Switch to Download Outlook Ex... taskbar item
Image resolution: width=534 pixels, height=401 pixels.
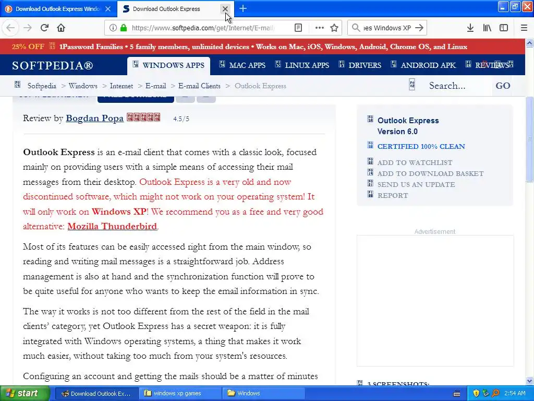[96, 394]
